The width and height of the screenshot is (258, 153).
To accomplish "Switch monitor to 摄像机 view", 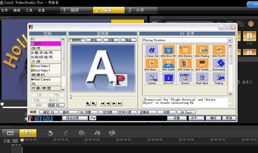I will pos(77,40).
